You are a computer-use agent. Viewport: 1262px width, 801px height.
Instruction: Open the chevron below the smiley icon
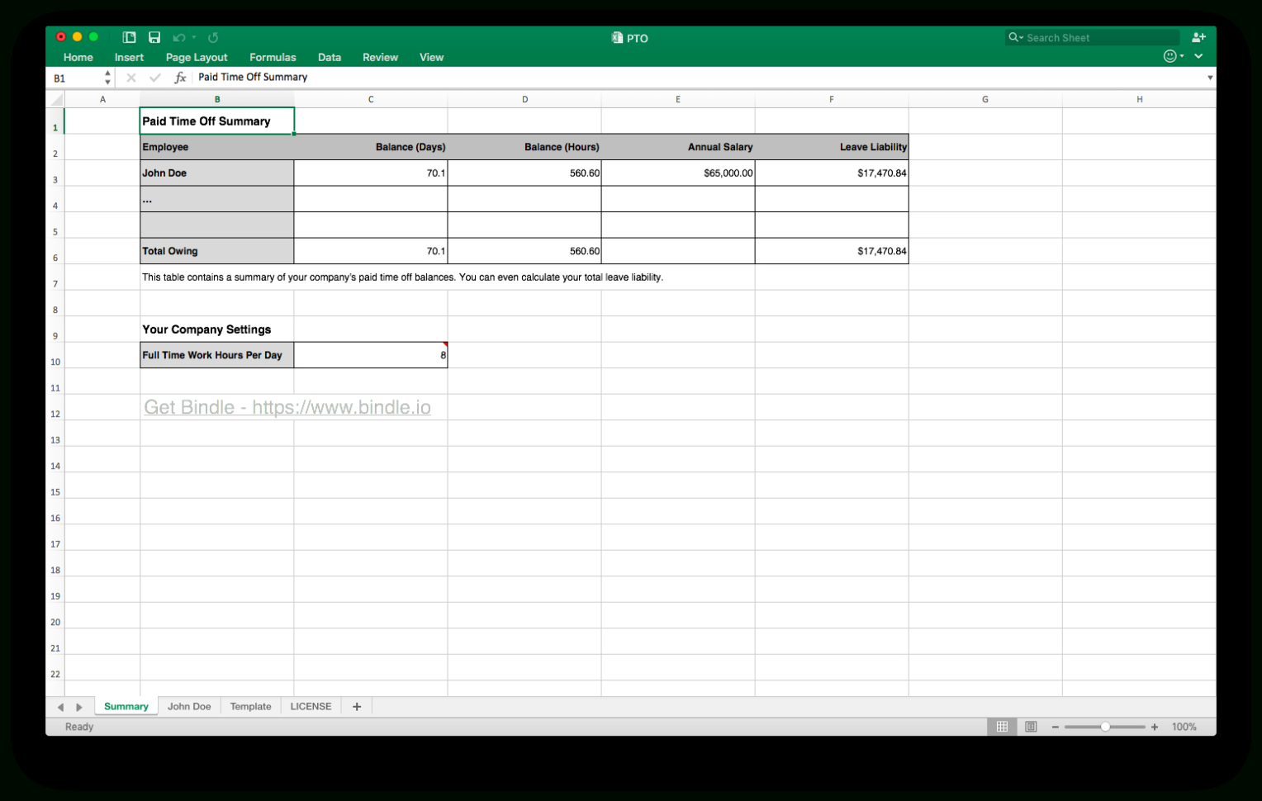point(1198,56)
